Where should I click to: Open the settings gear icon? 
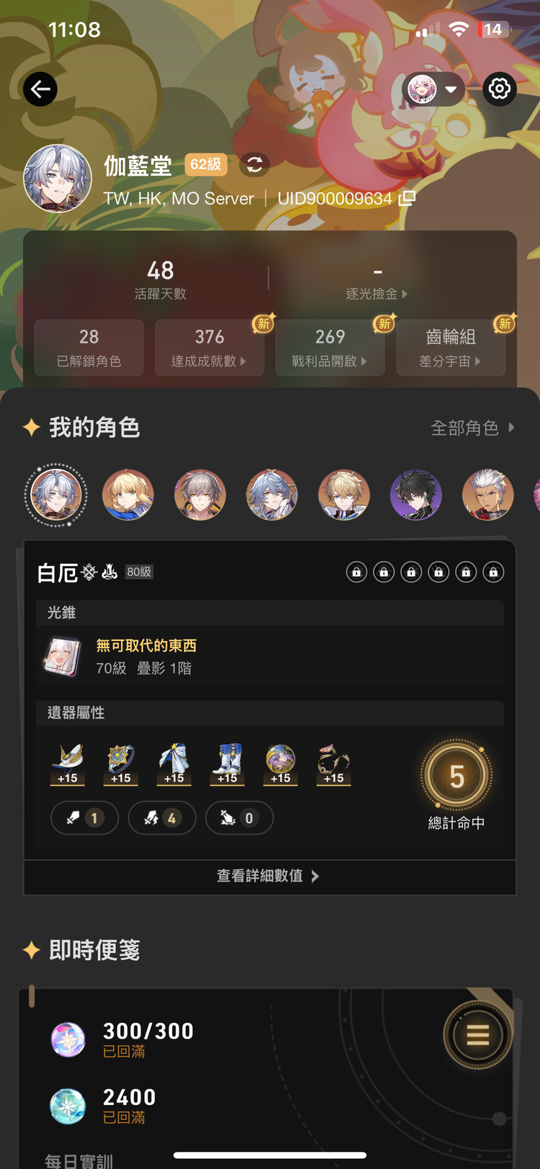pos(500,89)
